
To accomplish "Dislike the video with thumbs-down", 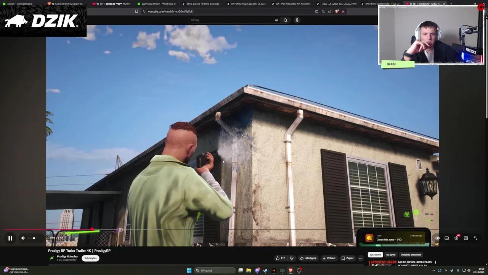I will click(x=292, y=258).
